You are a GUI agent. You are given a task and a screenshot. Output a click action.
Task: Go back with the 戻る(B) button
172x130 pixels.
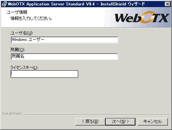90,121
